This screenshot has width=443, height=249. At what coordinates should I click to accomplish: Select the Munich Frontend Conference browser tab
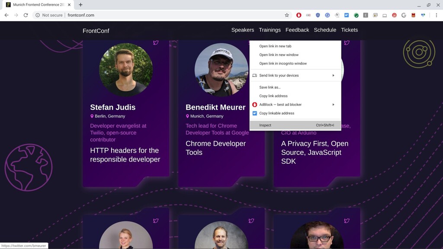pos(38,5)
